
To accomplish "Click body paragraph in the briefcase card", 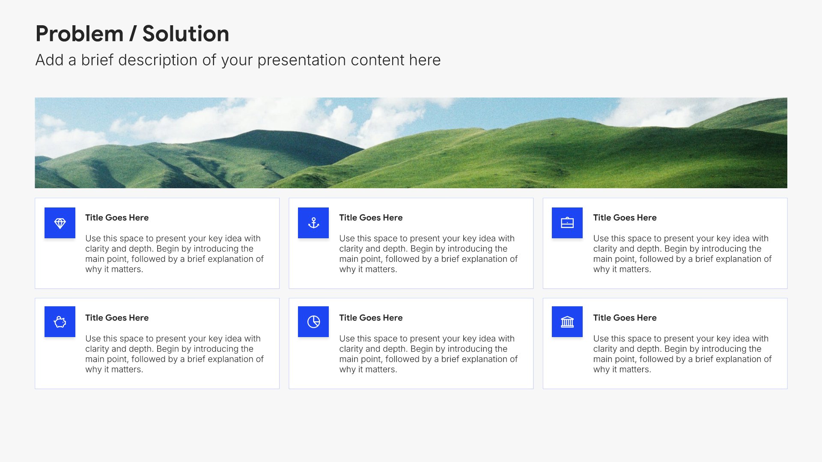I will pyautogui.click(x=682, y=254).
